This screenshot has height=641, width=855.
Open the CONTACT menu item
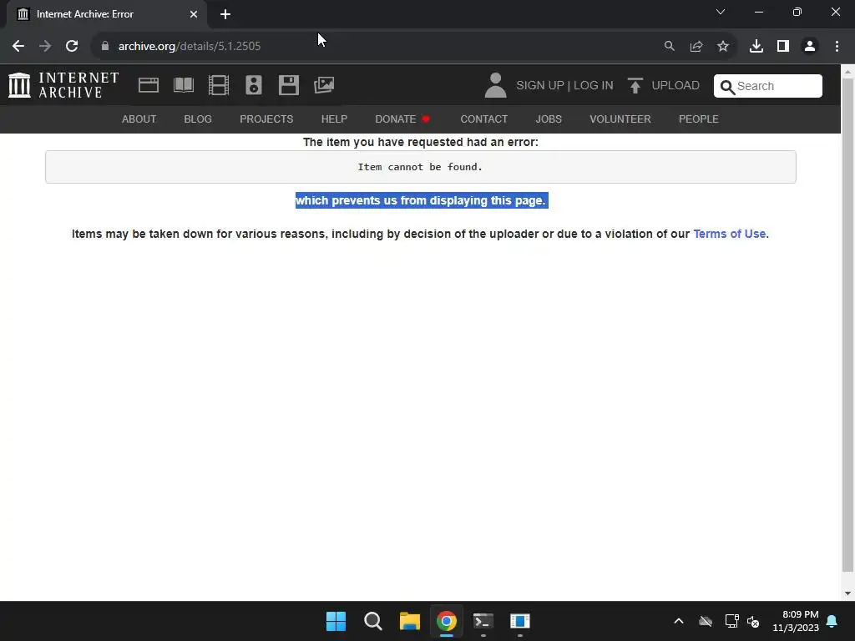(x=484, y=119)
